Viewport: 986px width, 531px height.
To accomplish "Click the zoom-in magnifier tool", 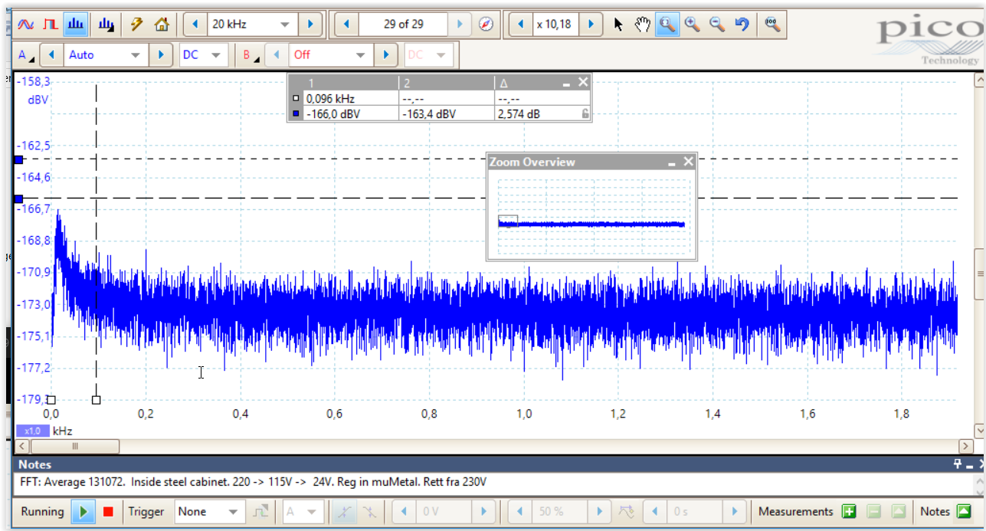I will pos(692,25).
